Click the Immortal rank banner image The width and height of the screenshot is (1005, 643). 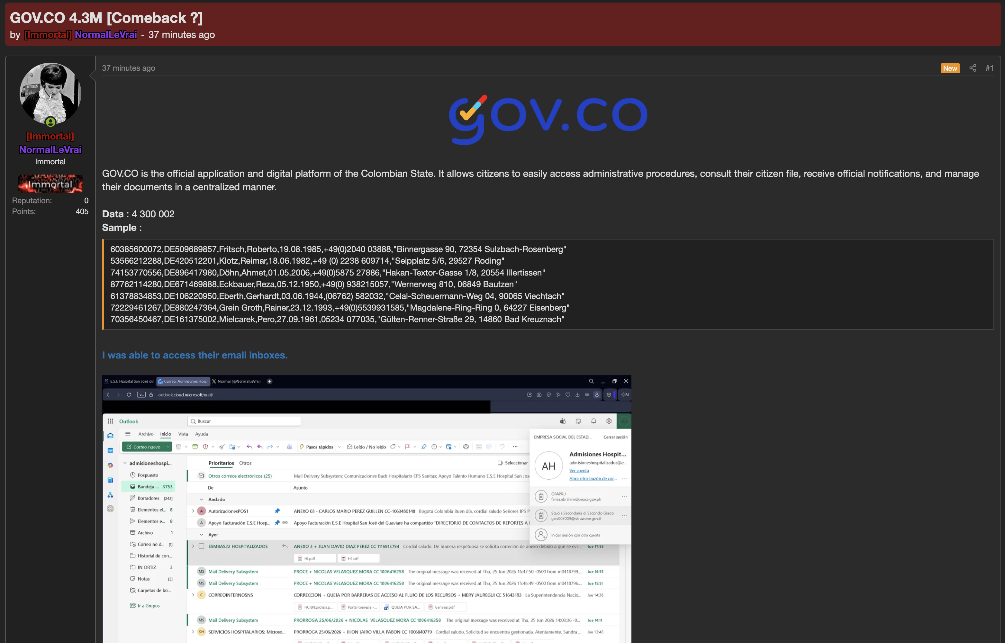(x=50, y=184)
